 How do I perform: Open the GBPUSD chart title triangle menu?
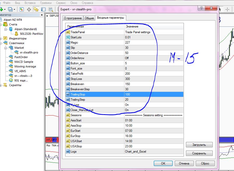pyautogui.click(x=47, y=16)
